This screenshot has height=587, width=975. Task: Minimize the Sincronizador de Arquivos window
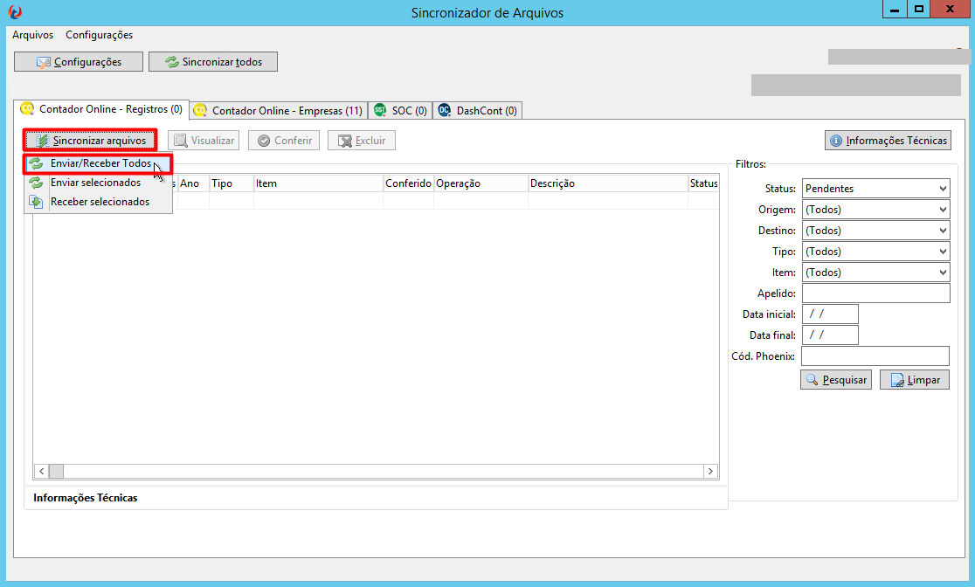[894, 10]
